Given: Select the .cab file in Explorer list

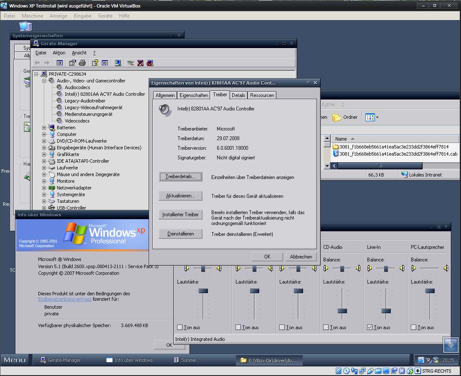Looking at the screenshot, I should (395, 153).
